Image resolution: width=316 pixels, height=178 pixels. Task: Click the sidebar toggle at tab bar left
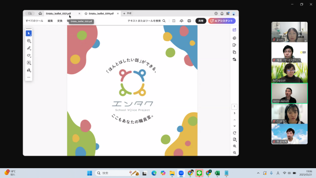(x=30, y=13)
